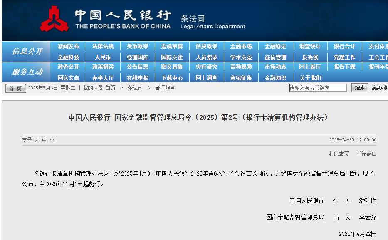Open 关于我们 page
The image size is (388, 240).
click(310, 78)
